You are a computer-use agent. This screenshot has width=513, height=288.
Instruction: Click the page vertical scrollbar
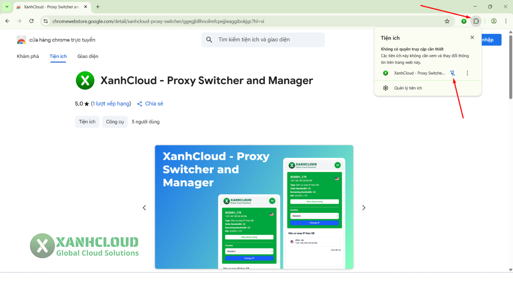click(511, 67)
